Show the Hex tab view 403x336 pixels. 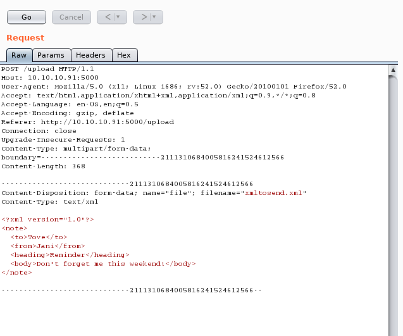click(125, 55)
